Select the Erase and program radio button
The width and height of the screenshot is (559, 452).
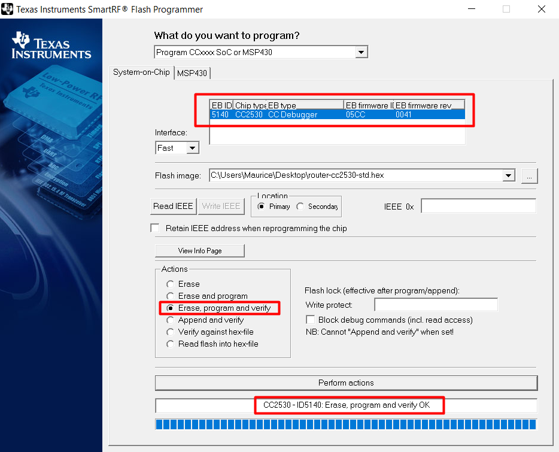(x=171, y=296)
